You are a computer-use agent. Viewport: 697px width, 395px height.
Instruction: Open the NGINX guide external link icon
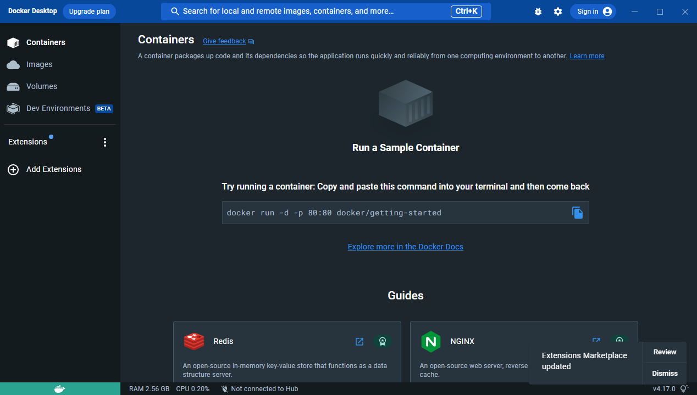pos(596,340)
